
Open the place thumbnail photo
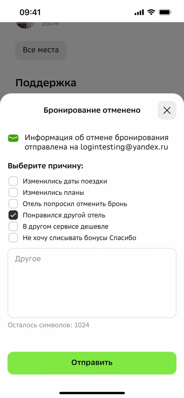(26, 24)
